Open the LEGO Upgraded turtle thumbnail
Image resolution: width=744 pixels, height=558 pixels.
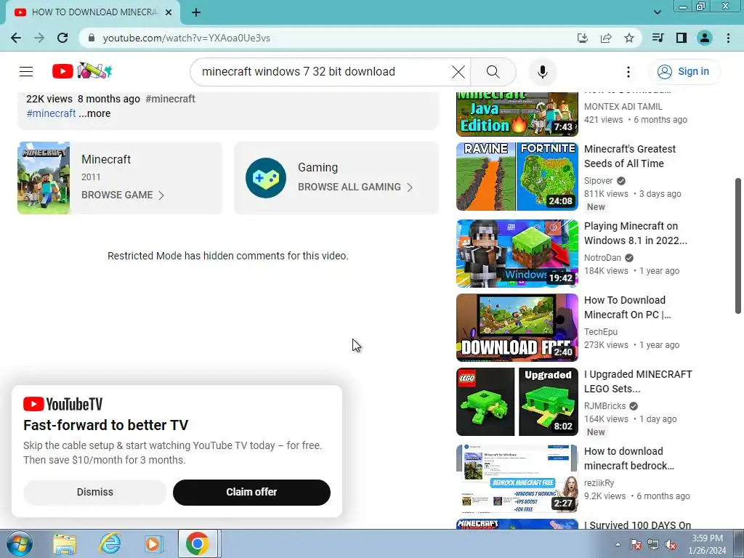(x=517, y=401)
